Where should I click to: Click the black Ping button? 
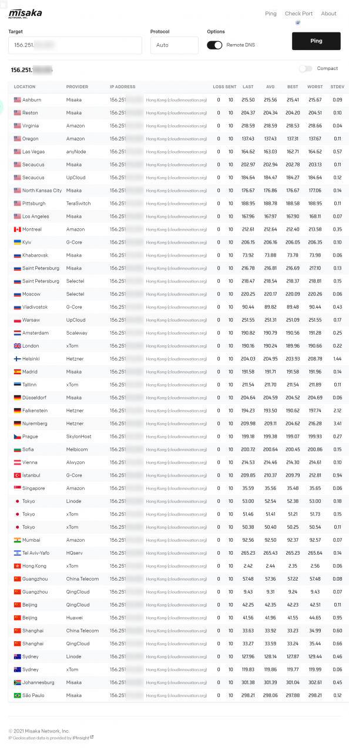(x=316, y=41)
